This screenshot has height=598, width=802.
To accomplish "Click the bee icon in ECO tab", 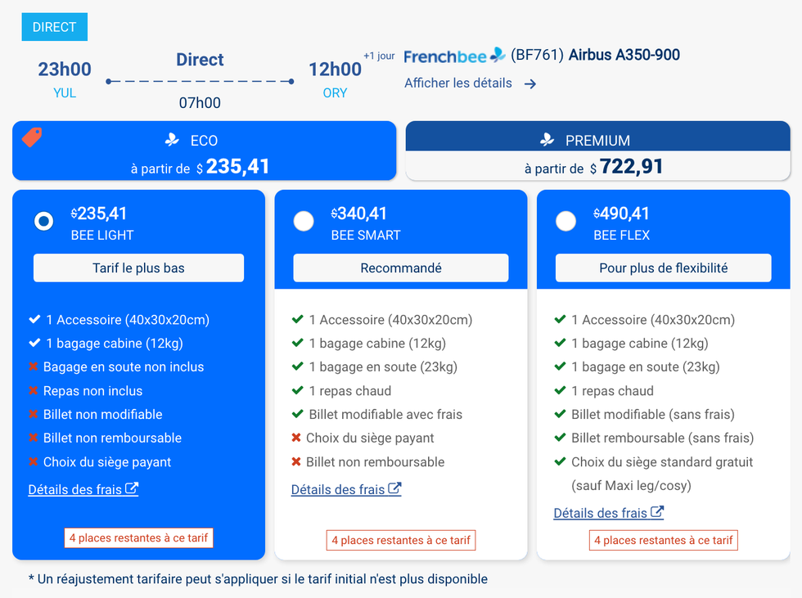I will pos(172,140).
